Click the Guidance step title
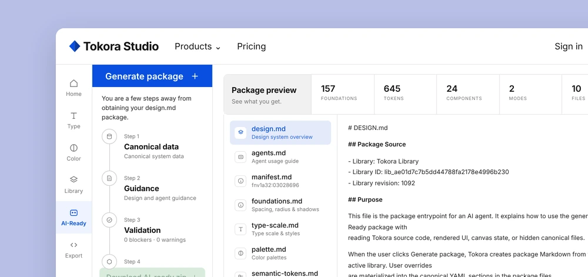 click(142, 189)
